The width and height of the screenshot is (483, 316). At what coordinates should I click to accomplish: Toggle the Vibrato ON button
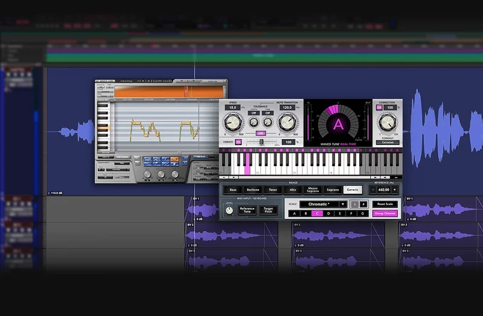[238, 142]
